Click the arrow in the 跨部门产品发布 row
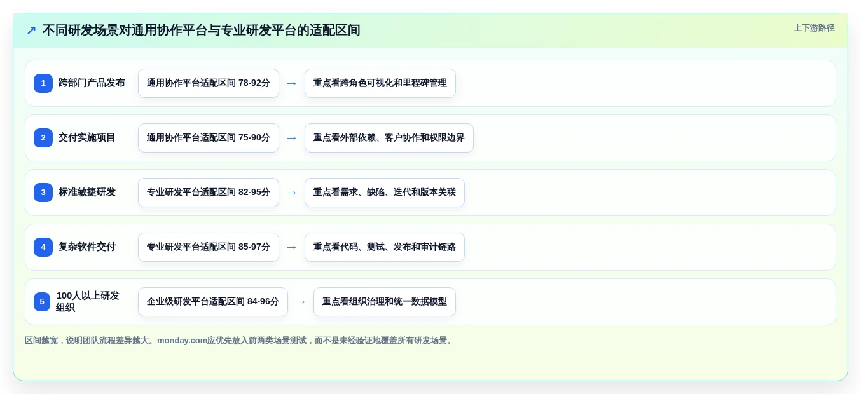The height and width of the screenshot is (394, 861). [x=292, y=83]
